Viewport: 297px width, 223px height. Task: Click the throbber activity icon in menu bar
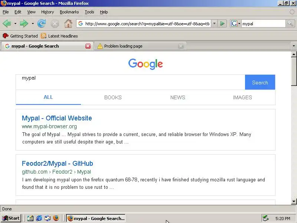click(x=292, y=12)
